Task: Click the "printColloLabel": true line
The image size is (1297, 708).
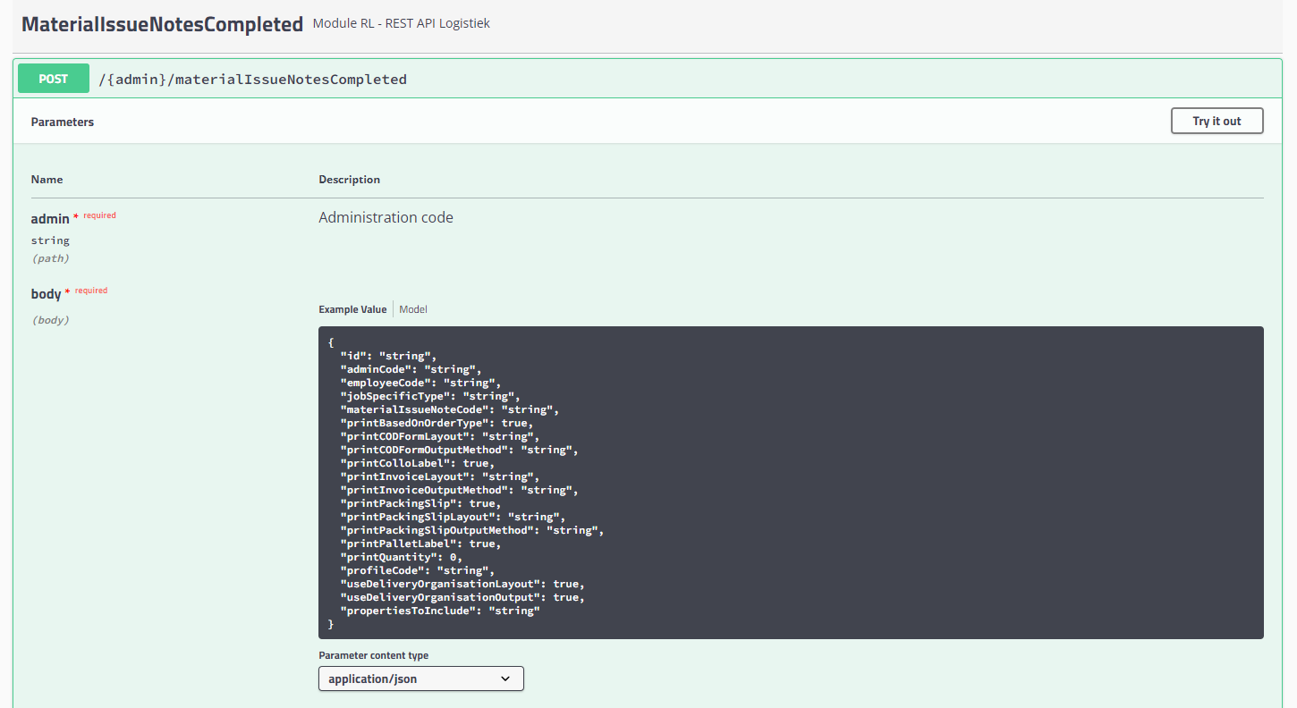Action: click(x=417, y=463)
